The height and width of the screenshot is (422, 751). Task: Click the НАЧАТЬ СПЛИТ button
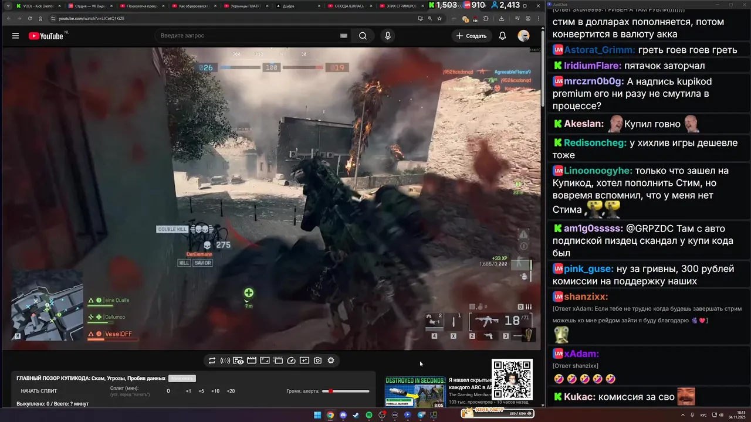point(39,391)
